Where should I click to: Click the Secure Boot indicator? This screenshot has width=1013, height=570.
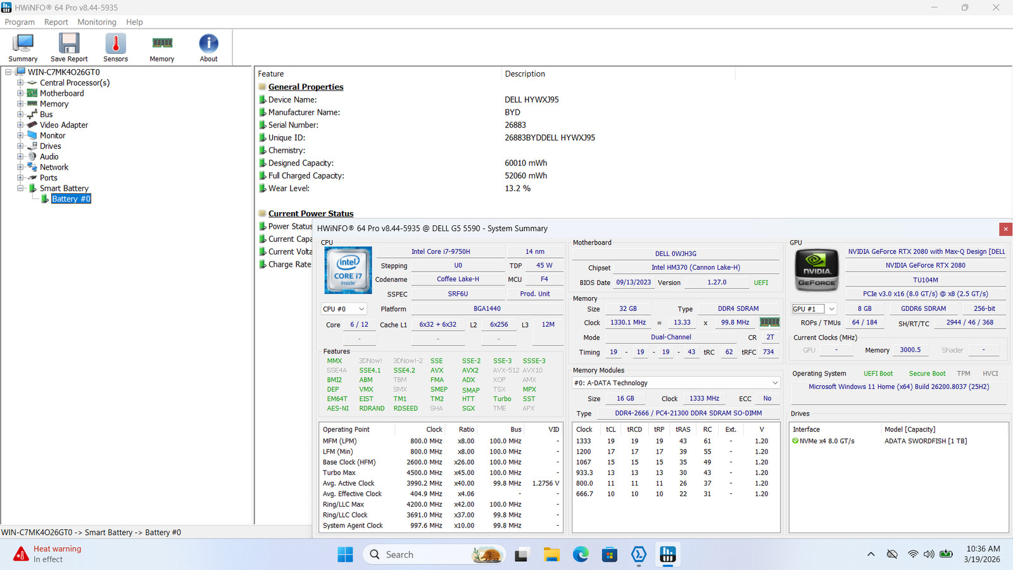tap(927, 374)
